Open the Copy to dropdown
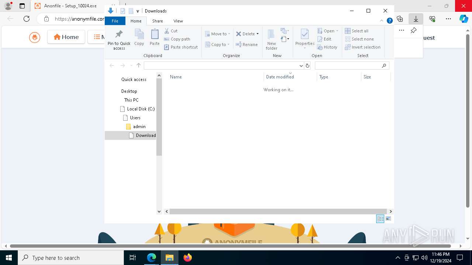472x265 pixels. point(217,45)
